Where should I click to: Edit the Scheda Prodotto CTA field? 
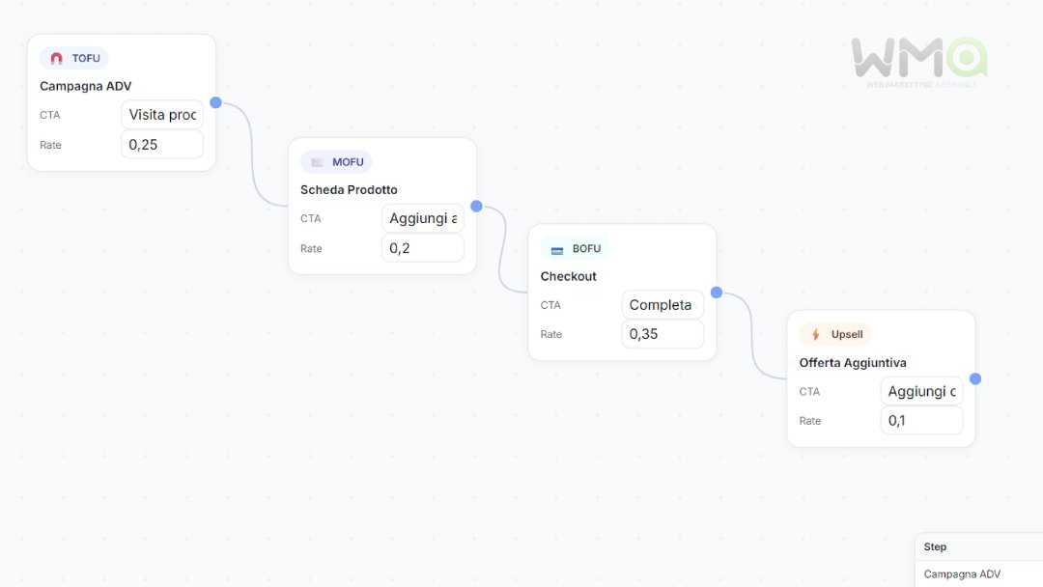point(423,218)
